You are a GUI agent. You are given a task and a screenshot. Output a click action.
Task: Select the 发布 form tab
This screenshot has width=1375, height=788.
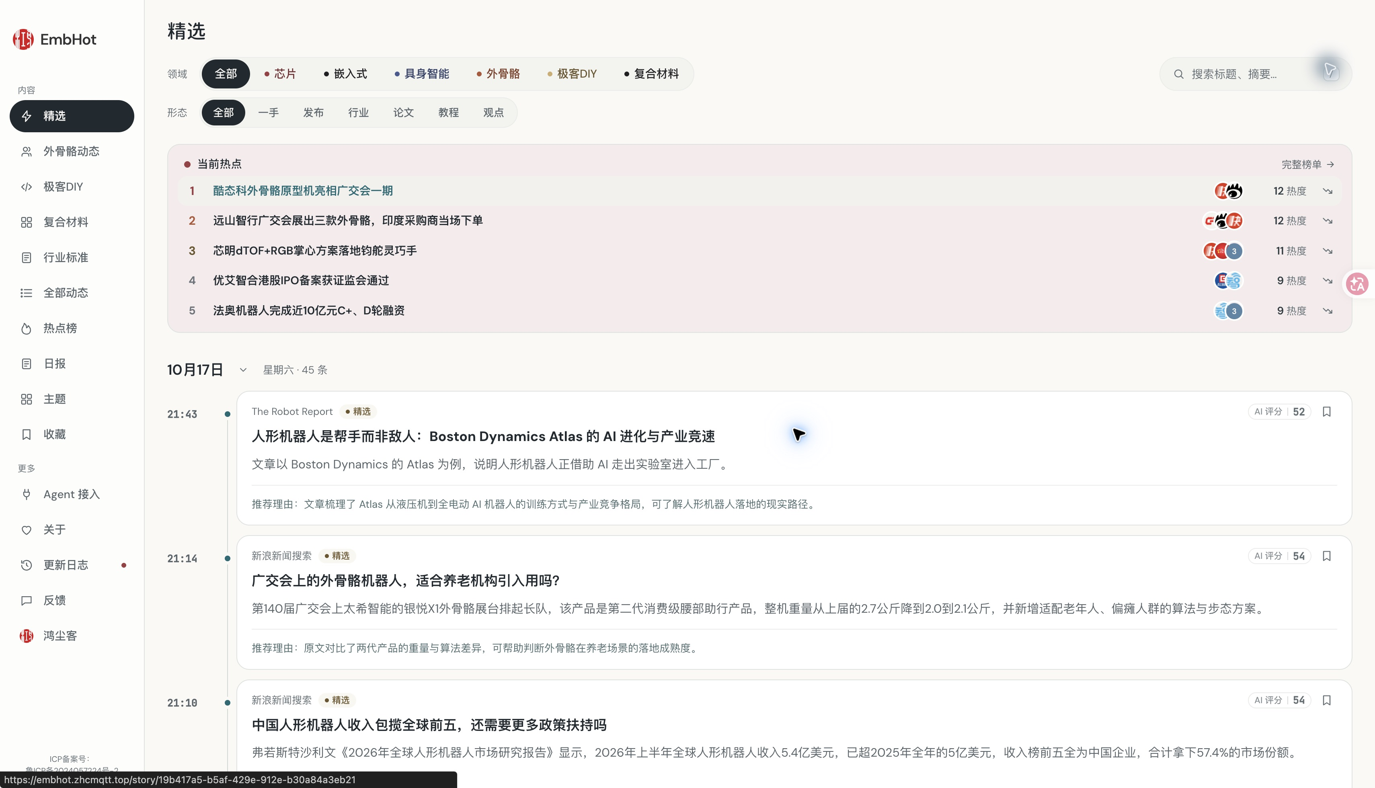click(313, 113)
